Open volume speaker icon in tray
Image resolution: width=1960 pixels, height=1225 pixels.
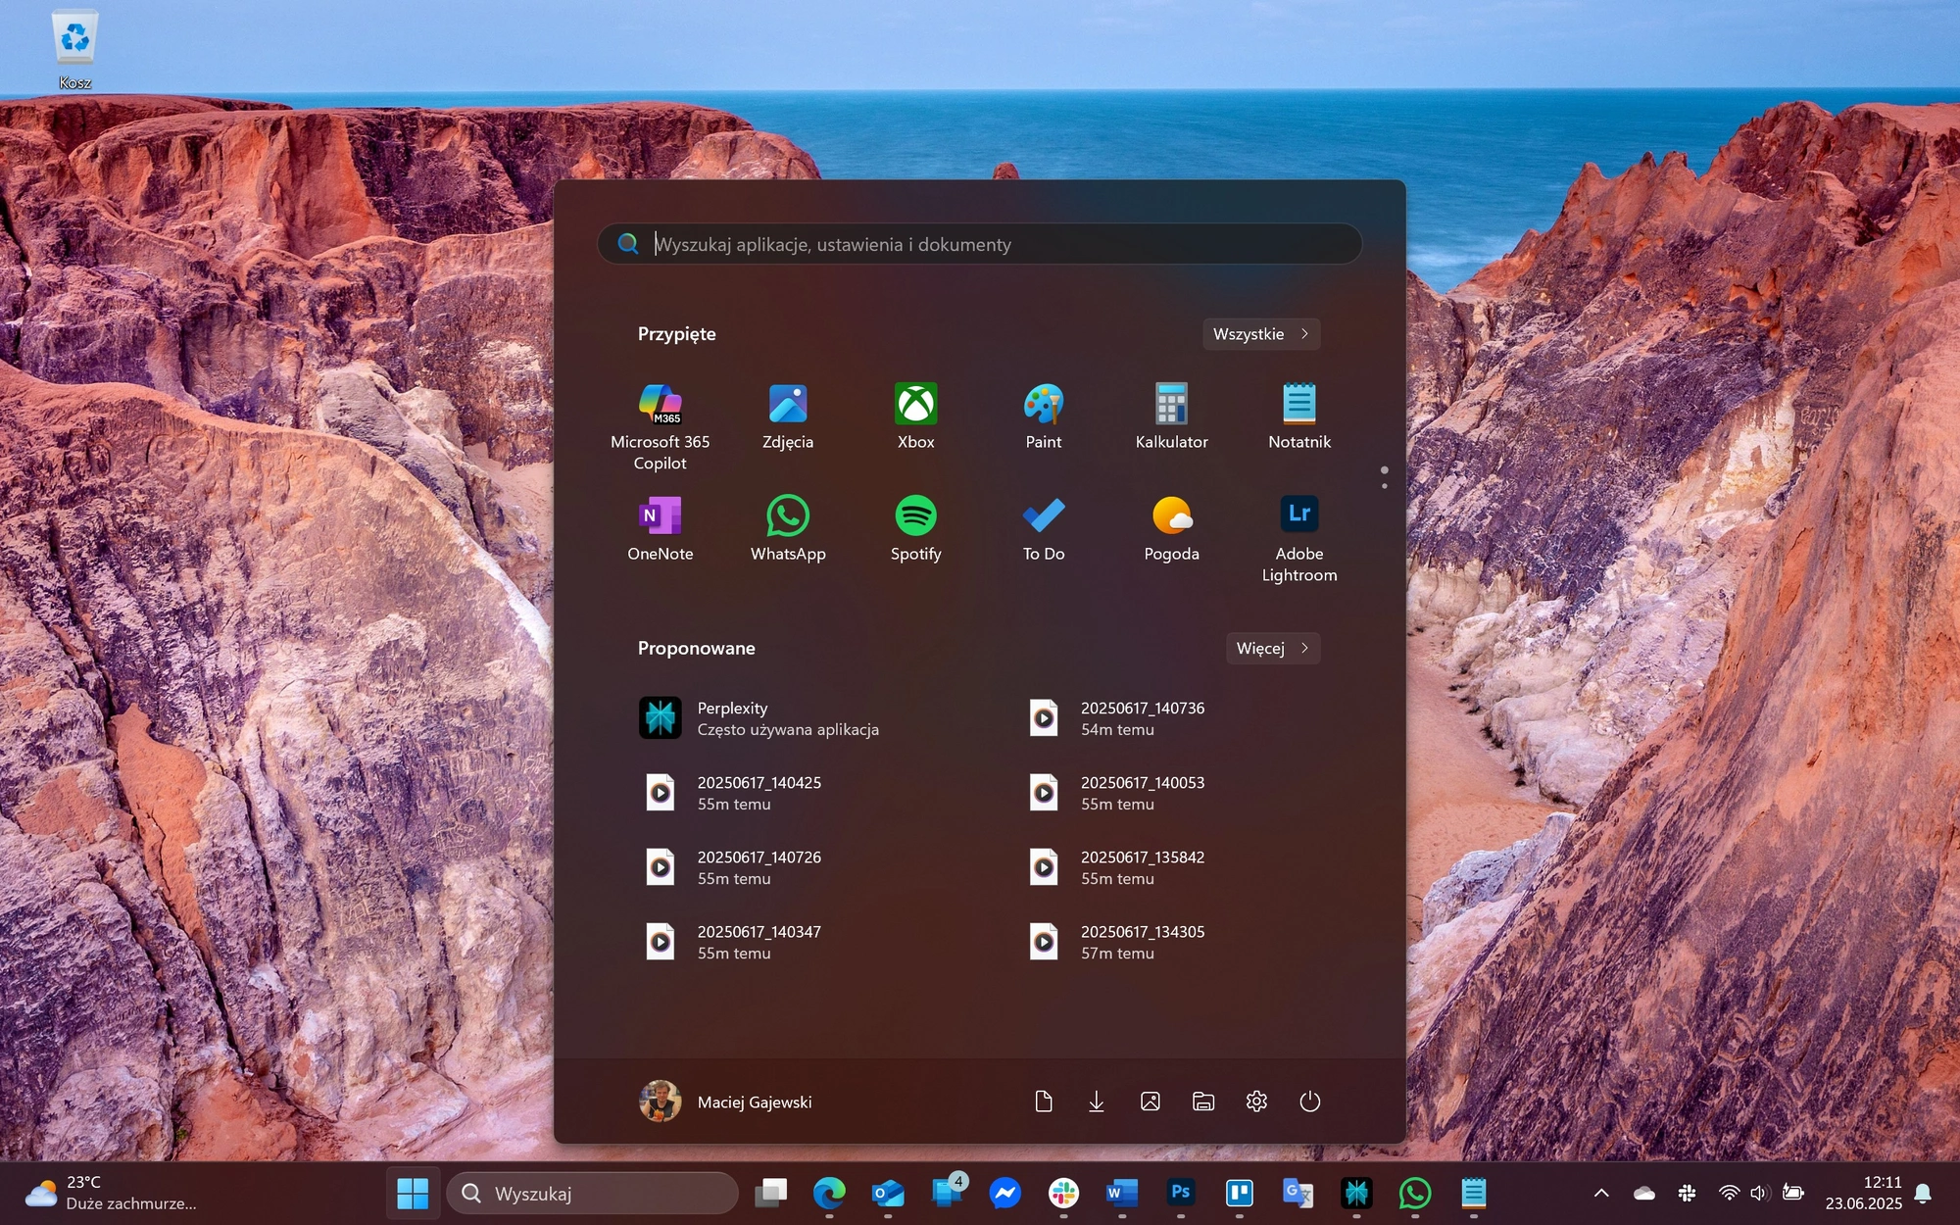(x=1759, y=1193)
